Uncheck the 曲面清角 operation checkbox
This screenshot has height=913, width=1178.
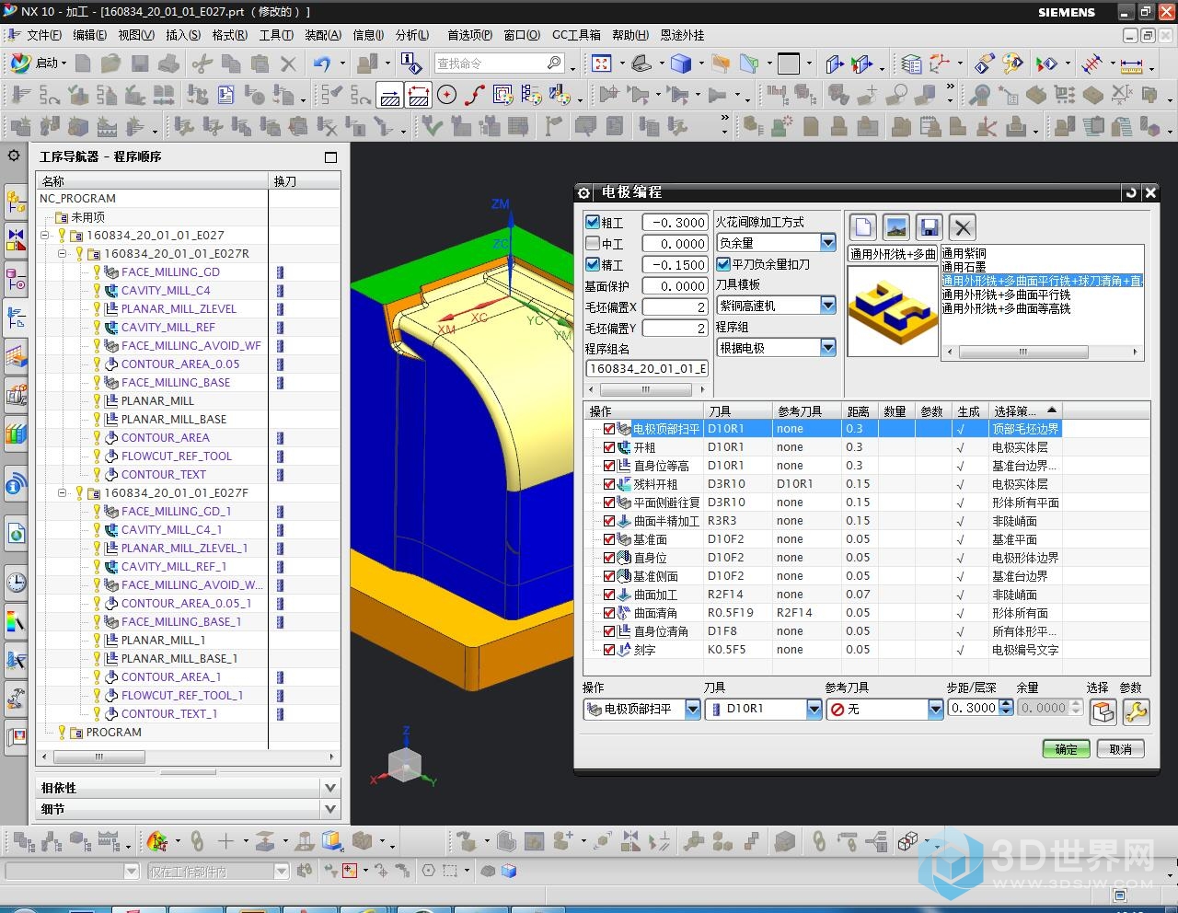tap(608, 613)
